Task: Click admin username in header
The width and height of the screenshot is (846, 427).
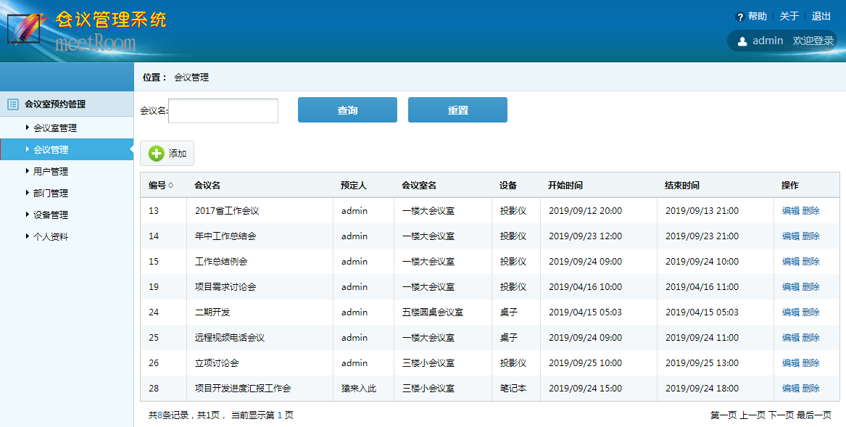Action: pos(768,41)
